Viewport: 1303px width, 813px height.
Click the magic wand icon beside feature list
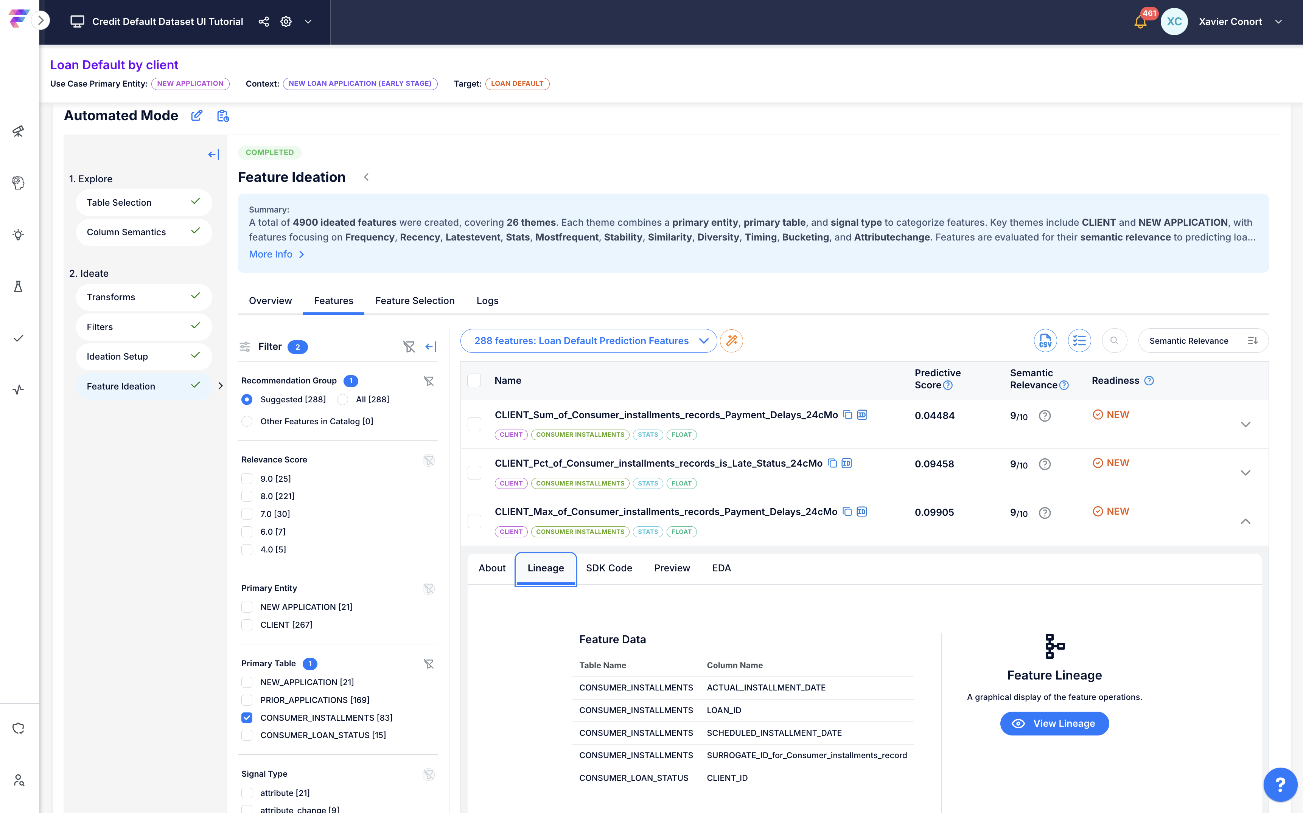[732, 341]
